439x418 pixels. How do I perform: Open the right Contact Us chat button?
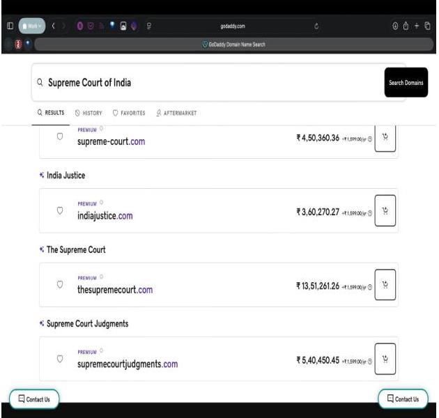pos(403,398)
